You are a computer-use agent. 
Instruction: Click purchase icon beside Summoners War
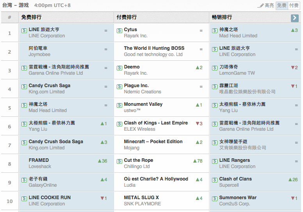click(215, 198)
